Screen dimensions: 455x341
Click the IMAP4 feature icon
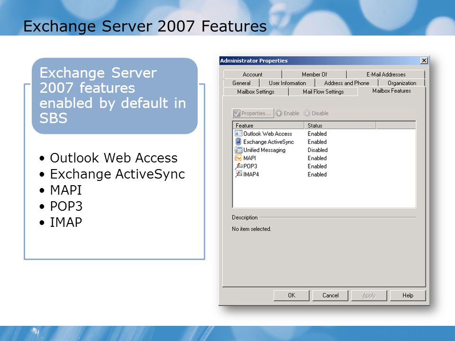click(x=238, y=174)
